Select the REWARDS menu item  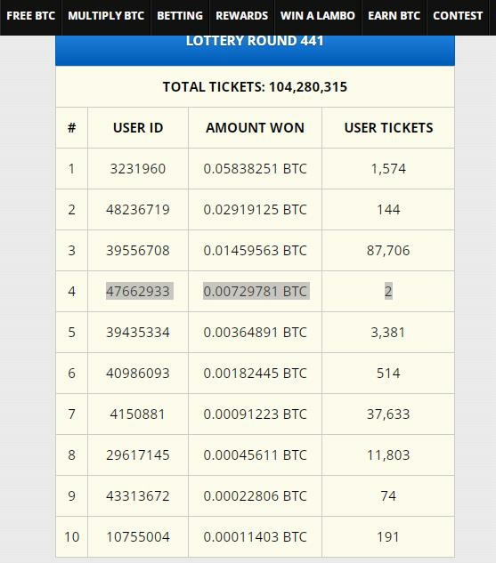(x=242, y=16)
